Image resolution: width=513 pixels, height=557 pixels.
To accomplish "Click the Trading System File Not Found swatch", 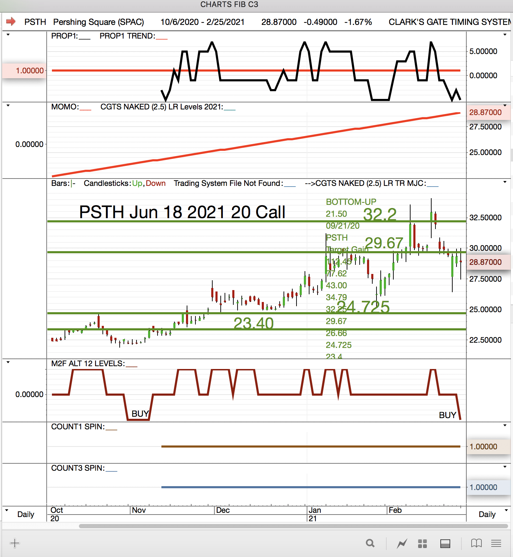I will pyautogui.click(x=290, y=186).
